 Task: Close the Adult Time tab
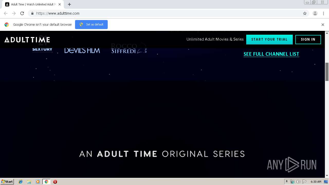tap(60, 4)
